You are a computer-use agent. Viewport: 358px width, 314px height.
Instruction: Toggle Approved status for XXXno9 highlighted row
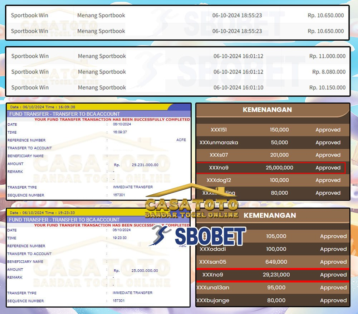click(328, 168)
